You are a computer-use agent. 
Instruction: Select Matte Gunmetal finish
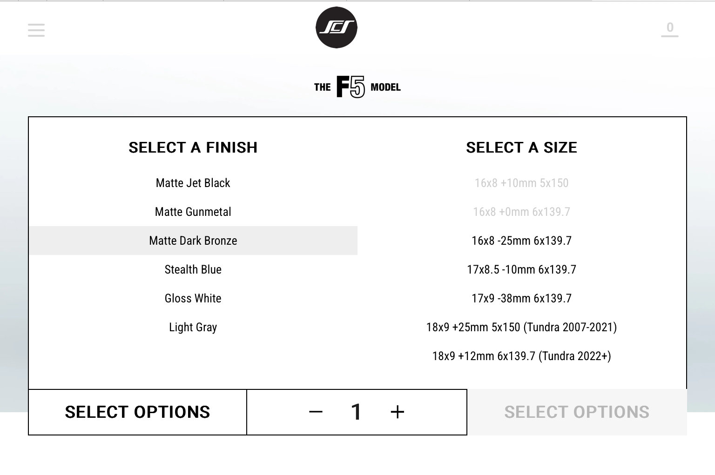(x=193, y=212)
